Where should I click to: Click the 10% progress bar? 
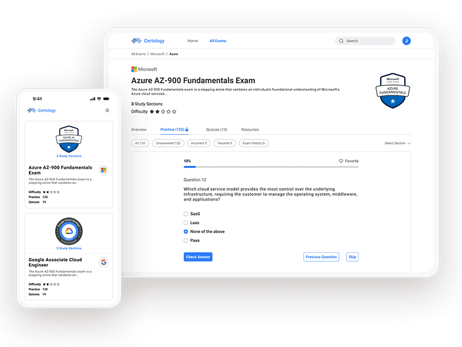[x=270, y=167]
